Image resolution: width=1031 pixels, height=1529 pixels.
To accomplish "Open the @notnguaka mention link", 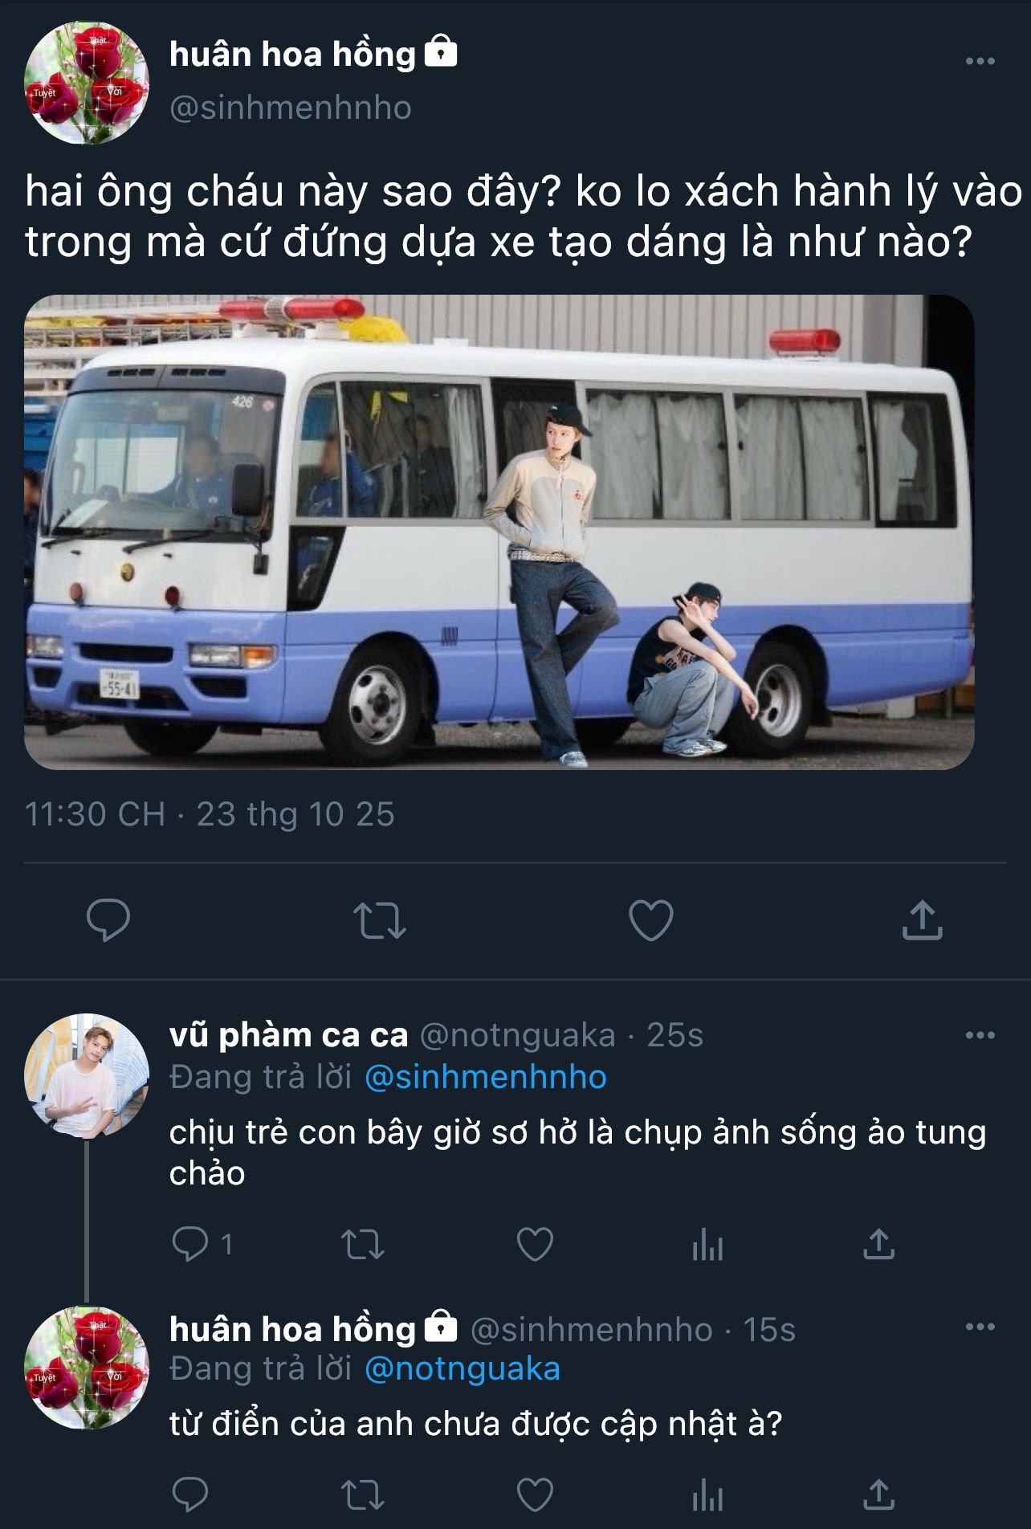I will coord(463,1368).
